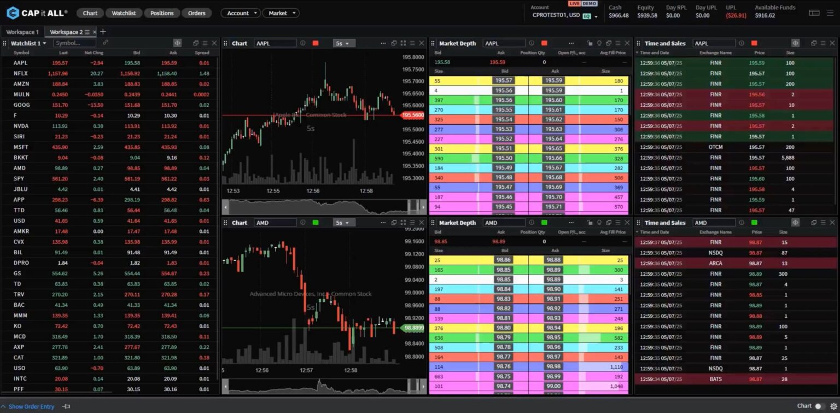Toggle the LIVE account mode badge
The width and height of the screenshot is (840, 413).
point(574,4)
